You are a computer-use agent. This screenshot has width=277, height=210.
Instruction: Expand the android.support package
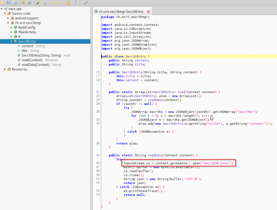pos(8,18)
